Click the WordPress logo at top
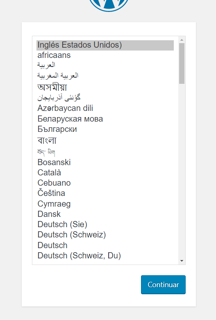216x320 pixels. tap(109, 5)
